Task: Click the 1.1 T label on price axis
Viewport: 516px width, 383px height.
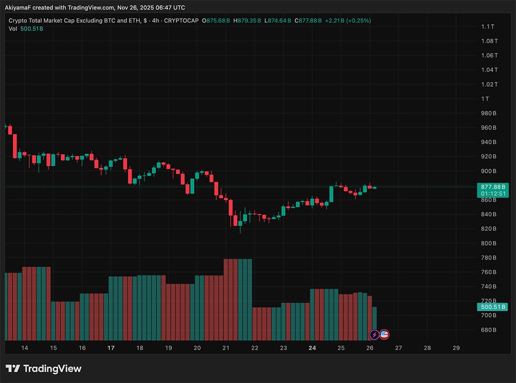Action: pos(488,26)
